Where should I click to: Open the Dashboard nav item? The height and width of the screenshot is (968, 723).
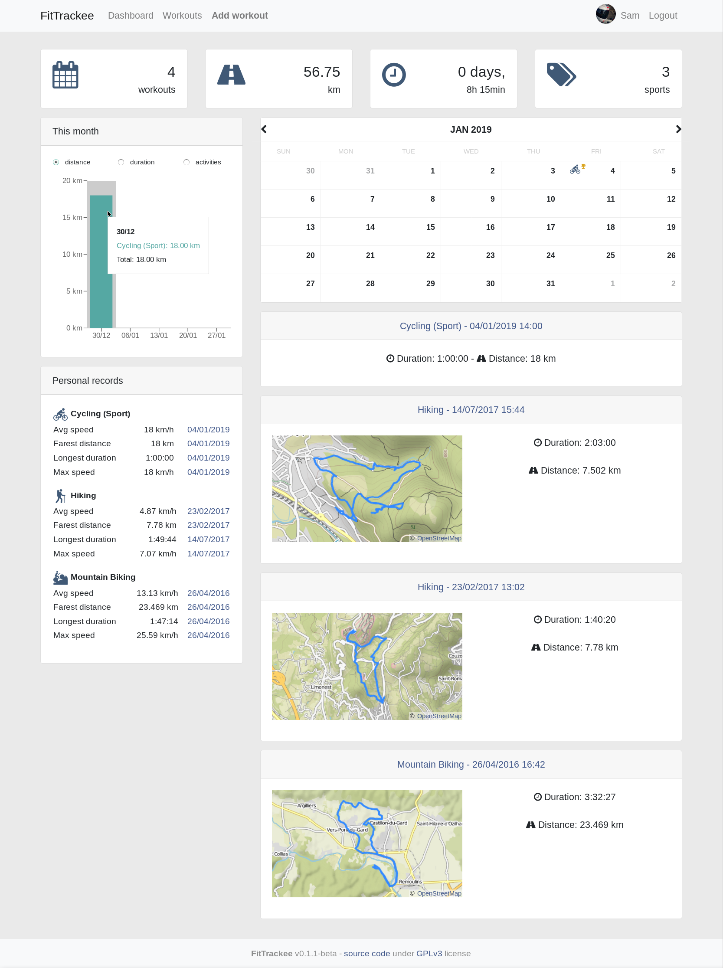[131, 16]
